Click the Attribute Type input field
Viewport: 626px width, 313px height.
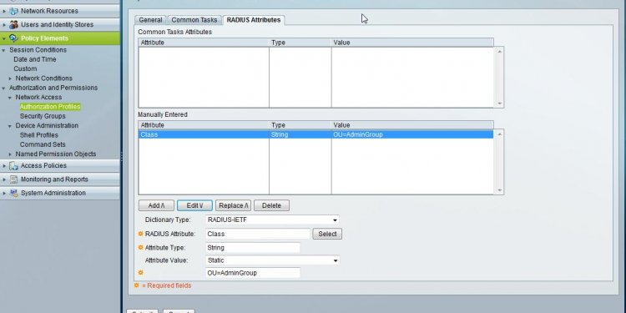pyautogui.click(x=253, y=248)
